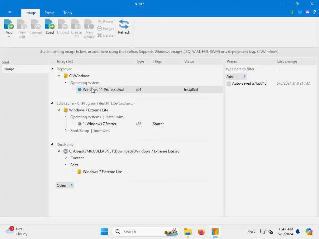319x239 pixels.
Task: Select 1. Windows 7 Starter row
Action: 99,124
